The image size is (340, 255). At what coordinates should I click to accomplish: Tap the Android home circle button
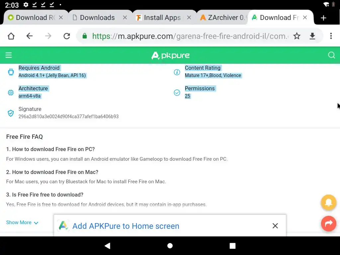coord(170,246)
